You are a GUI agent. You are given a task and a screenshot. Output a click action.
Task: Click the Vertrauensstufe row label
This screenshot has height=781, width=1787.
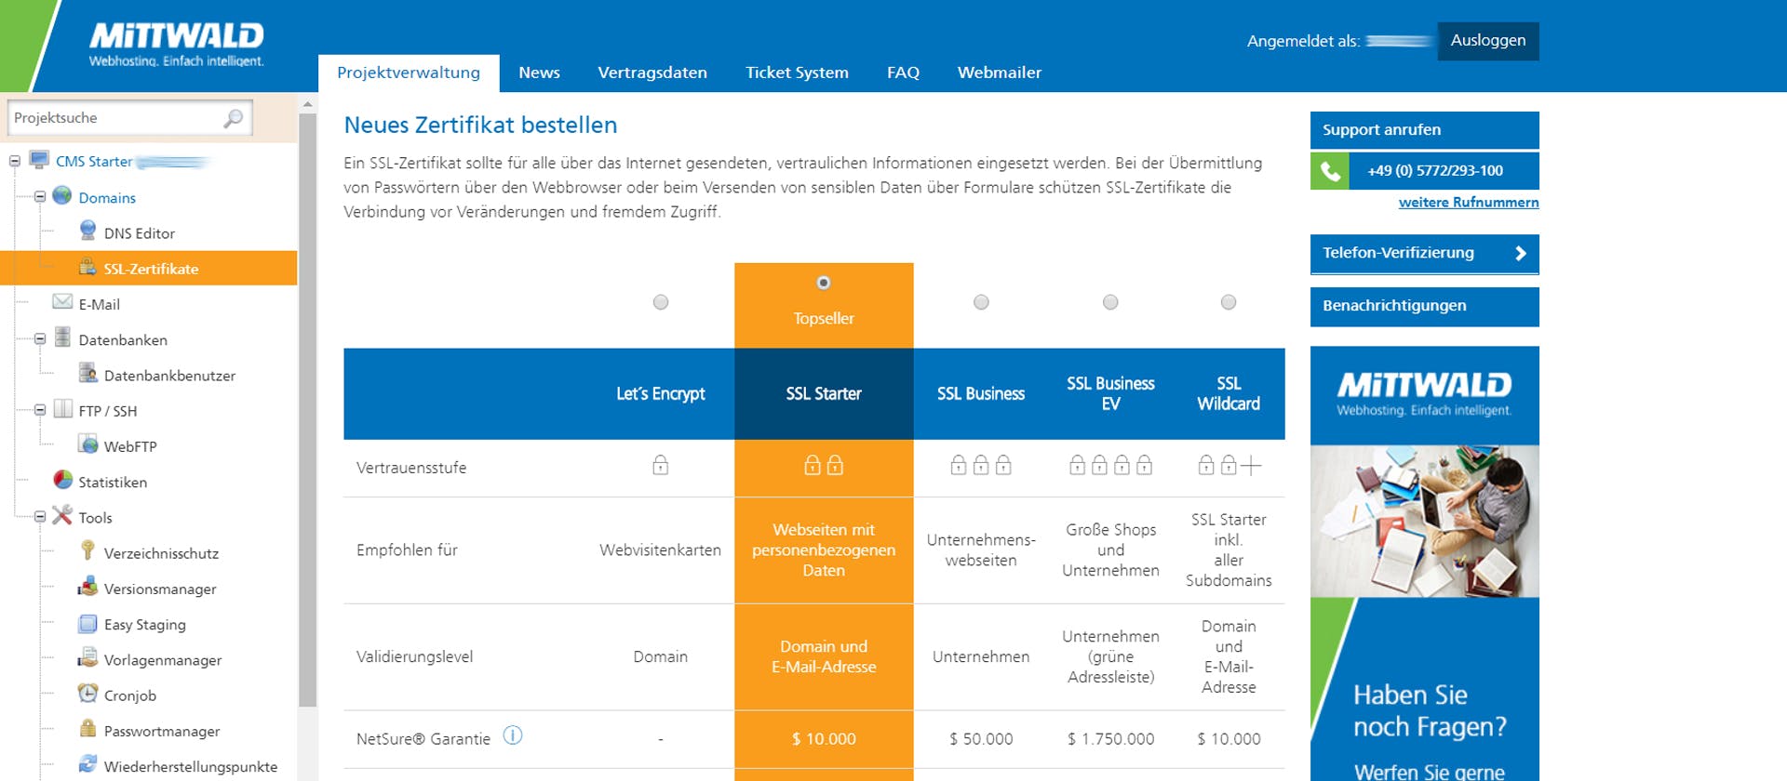tap(411, 468)
